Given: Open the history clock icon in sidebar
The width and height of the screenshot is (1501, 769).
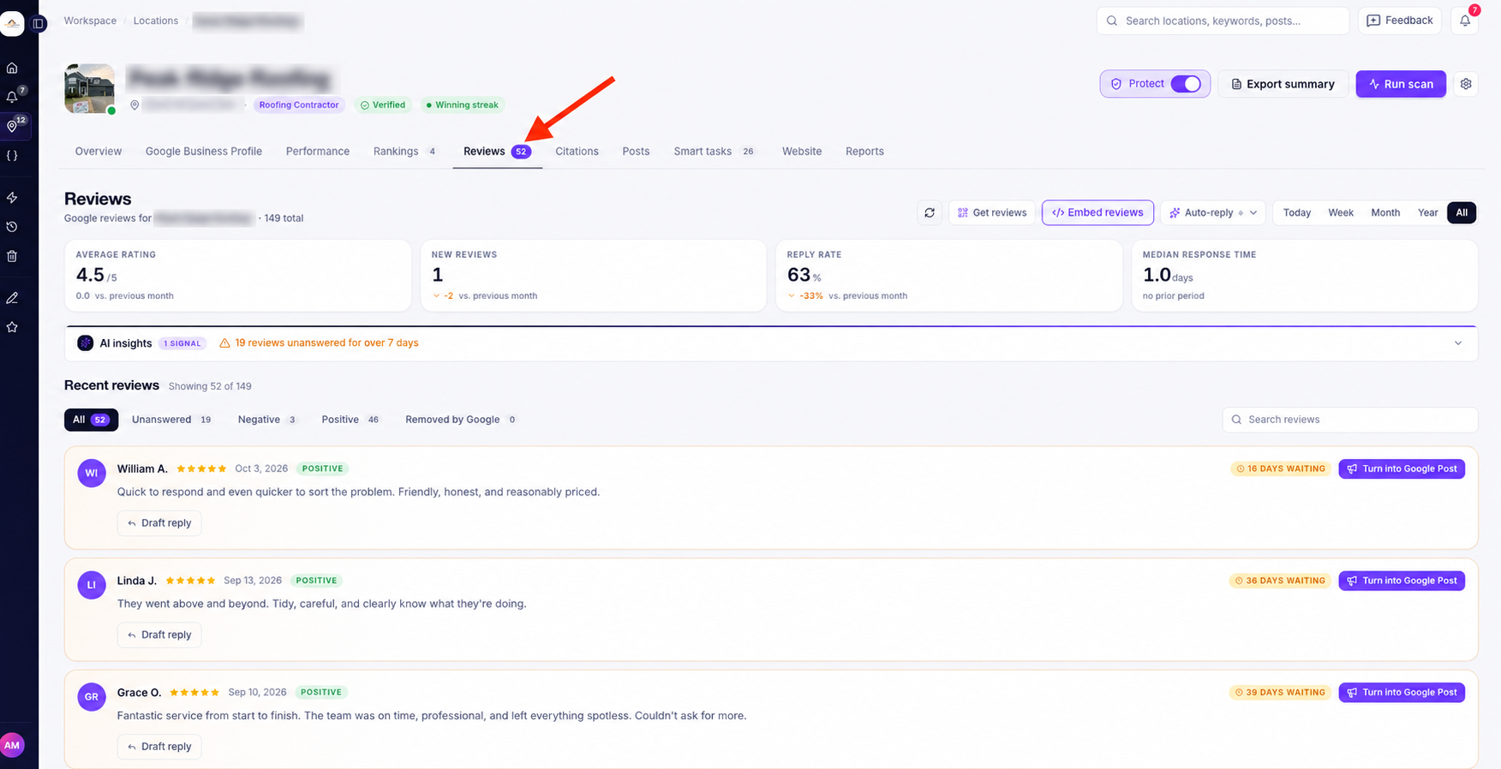Looking at the screenshot, I should coord(12,227).
